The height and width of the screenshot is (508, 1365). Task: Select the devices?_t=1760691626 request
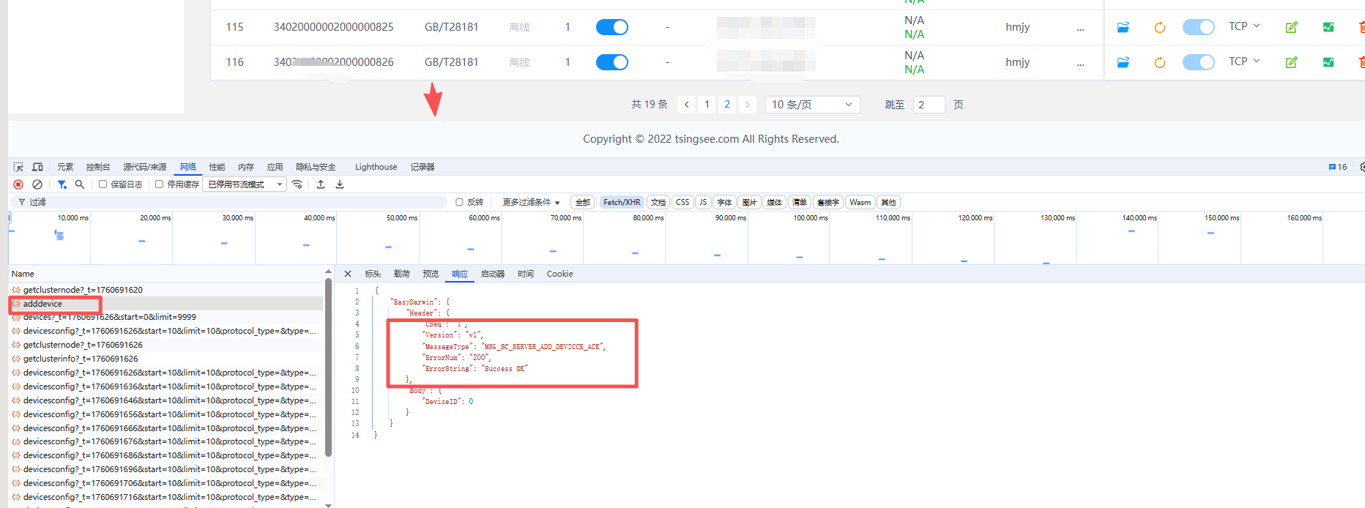click(x=165, y=317)
